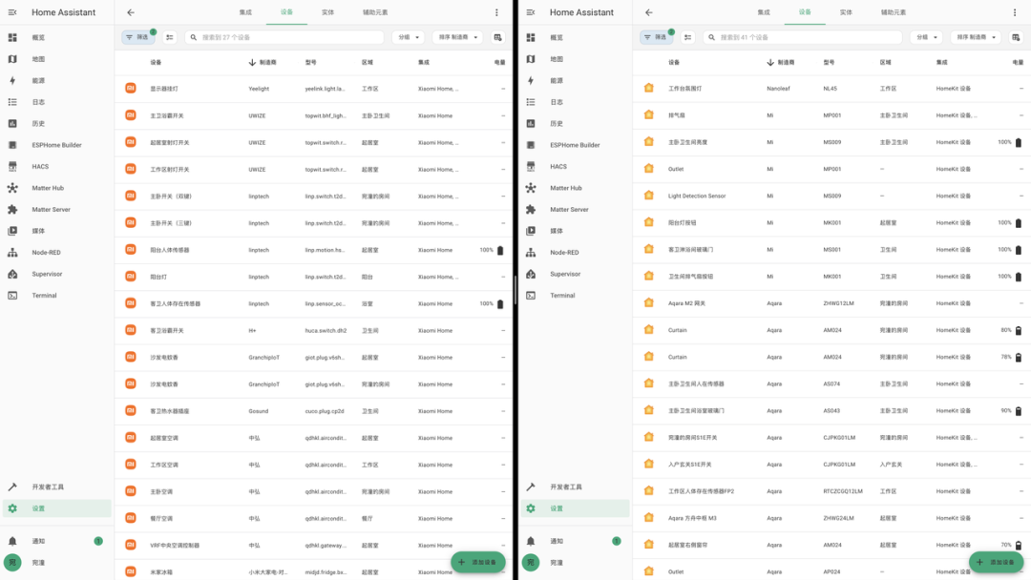
Task: Open the Light Detection Sensor device row
Action: [x=831, y=196]
